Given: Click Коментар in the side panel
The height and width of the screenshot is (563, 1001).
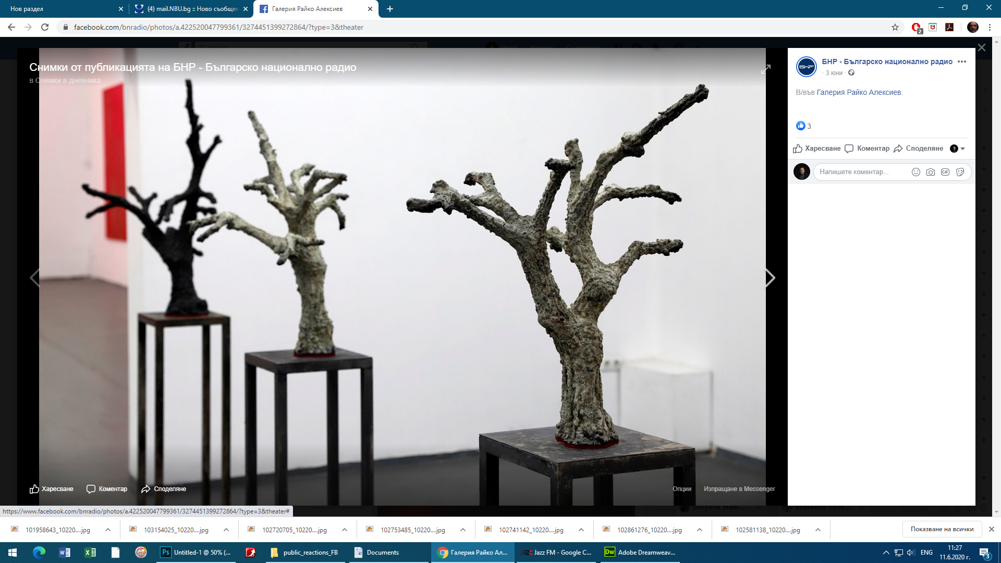Looking at the screenshot, I should coord(867,149).
